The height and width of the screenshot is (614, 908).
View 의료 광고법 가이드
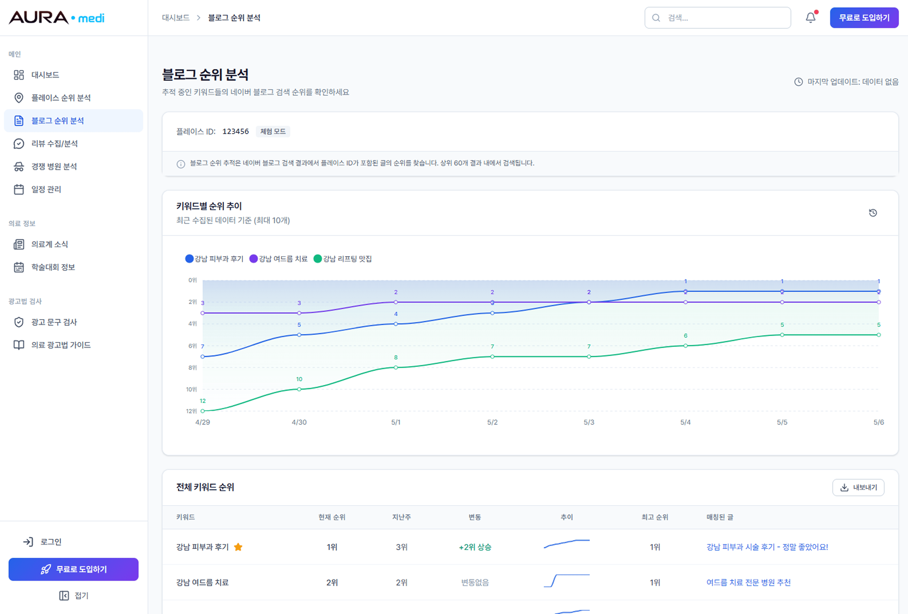pyautogui.click(x=74, y=345)
